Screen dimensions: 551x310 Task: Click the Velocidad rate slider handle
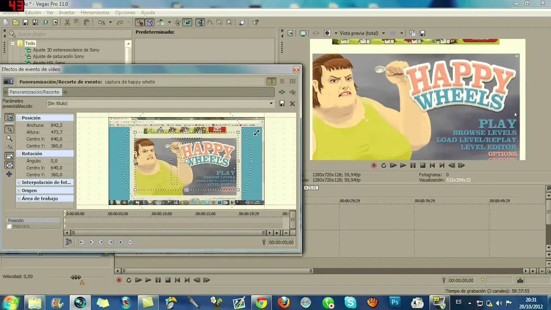tap(76, 277)
